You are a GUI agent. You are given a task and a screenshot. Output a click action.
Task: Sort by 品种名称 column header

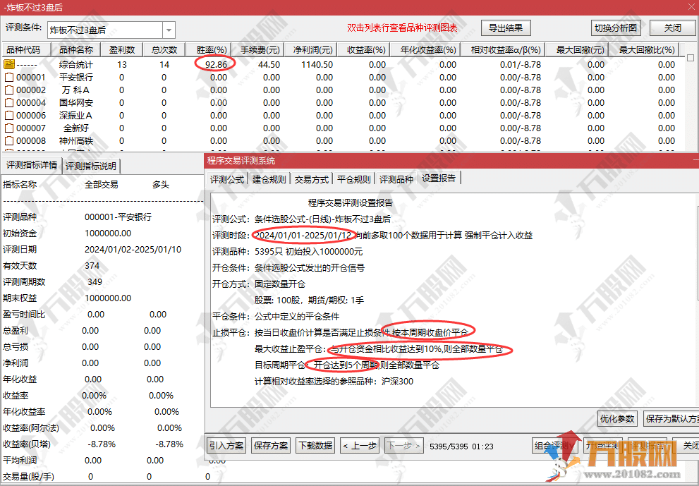pos(76,49)
